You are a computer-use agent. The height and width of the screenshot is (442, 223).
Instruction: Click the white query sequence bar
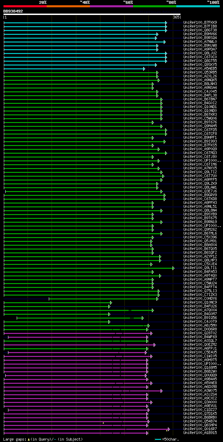92,14
